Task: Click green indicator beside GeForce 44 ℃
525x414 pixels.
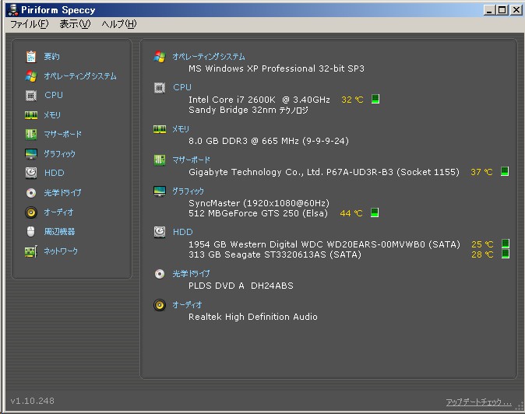Action: click(x=375, y=212)
